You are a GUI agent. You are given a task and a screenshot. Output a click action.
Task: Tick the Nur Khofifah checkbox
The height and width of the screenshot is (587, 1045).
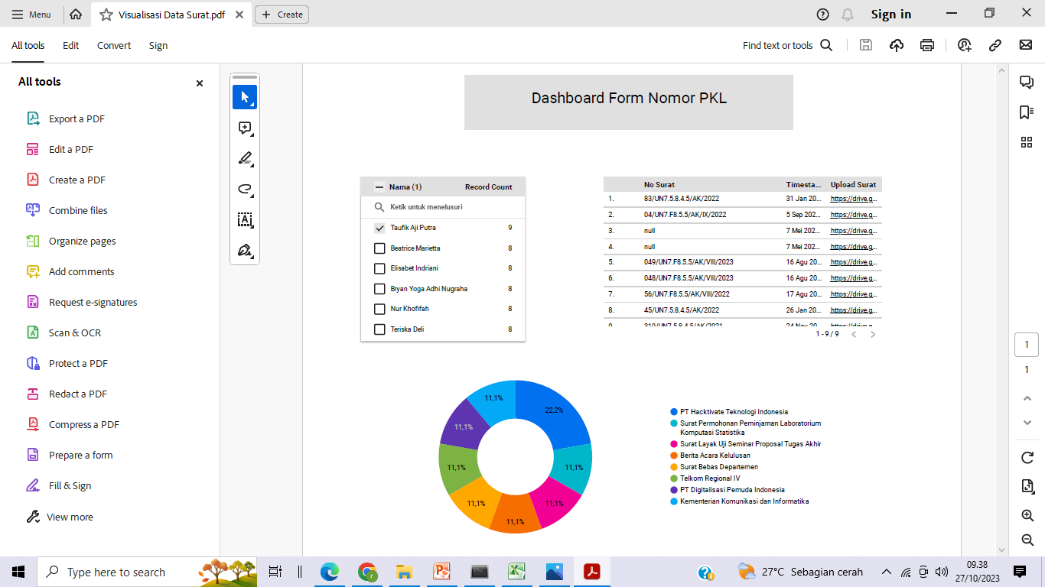[x=379, y=309]
